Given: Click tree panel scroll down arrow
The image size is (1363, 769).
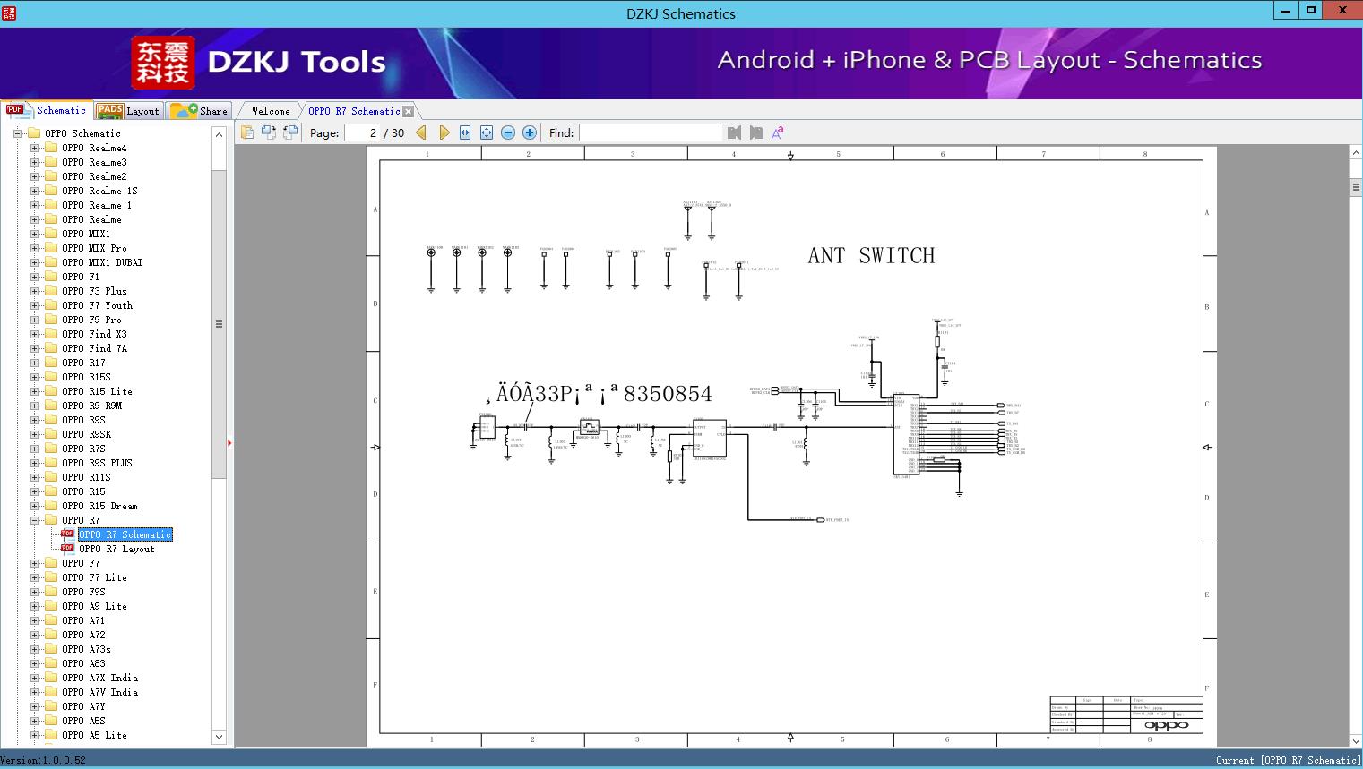Looking at the screenshot, I should pyautogui.click(x=219, y=737).
